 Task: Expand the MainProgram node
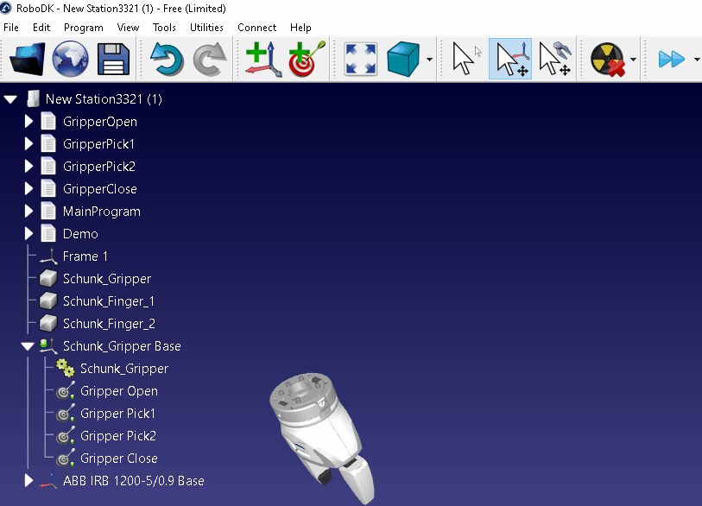[28, 211]
